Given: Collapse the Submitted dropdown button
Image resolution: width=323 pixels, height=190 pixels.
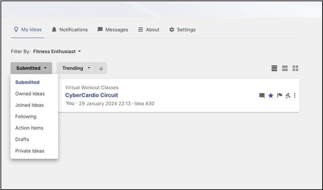Looking at the screenshot, I should [31, 68].
